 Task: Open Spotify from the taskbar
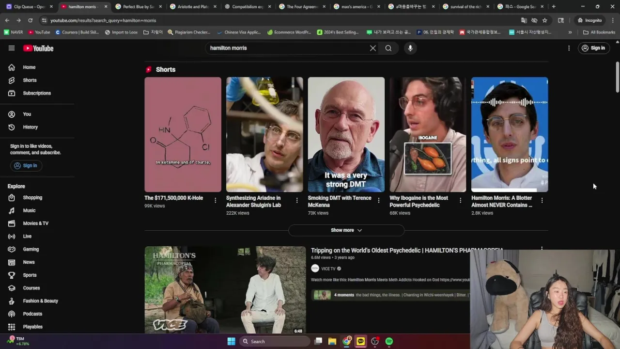pos(389,341)
